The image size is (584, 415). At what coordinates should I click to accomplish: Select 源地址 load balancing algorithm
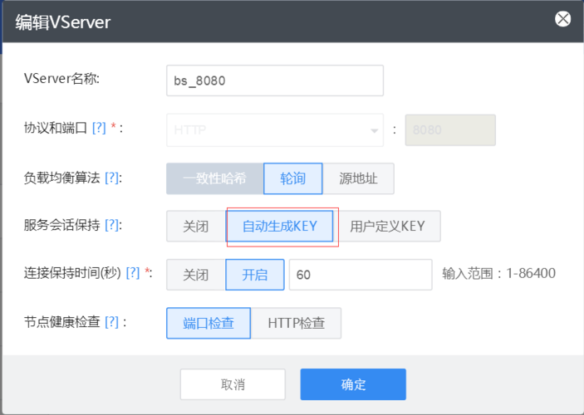358,178
